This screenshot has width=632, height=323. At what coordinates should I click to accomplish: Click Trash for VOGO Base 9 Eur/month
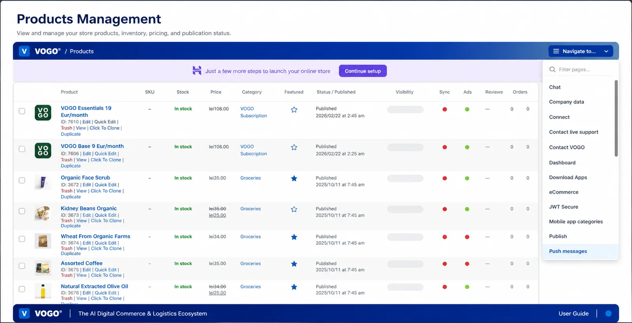point(66,160)
